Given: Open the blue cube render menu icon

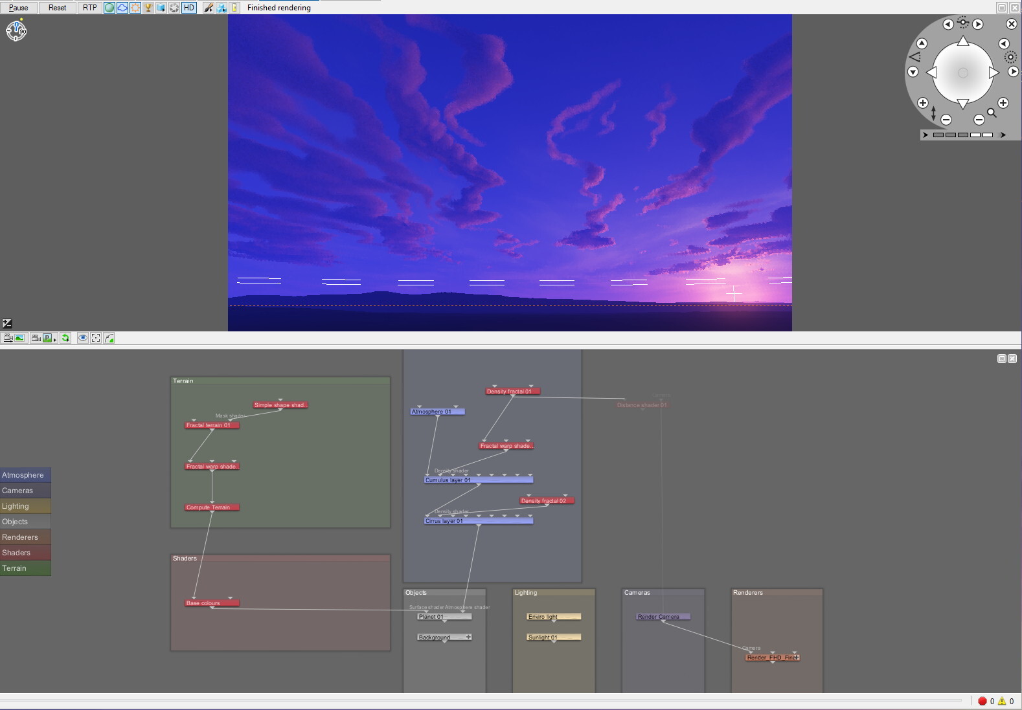Looking at the screenshot, I should click(x=161, y=8).
